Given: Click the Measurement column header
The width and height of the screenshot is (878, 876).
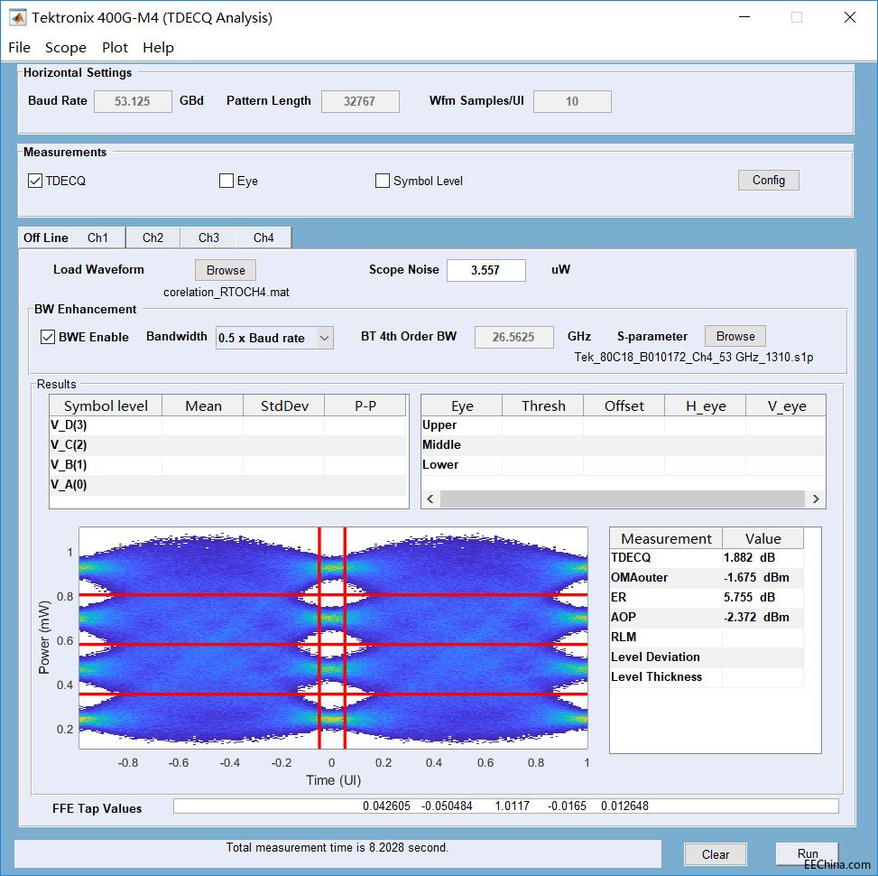Looking at the screenshot, I should click(x=666, y=538).
